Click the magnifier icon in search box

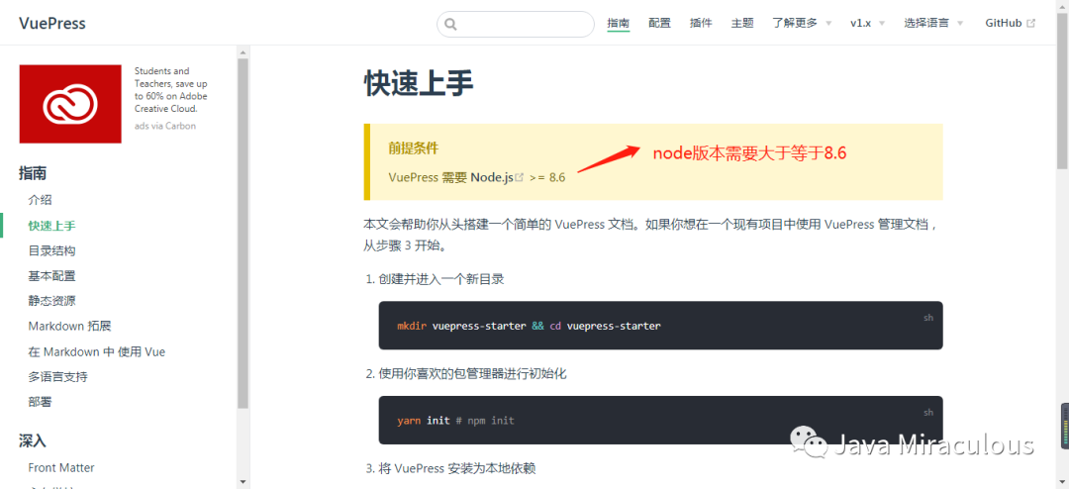tap(450, 24)
